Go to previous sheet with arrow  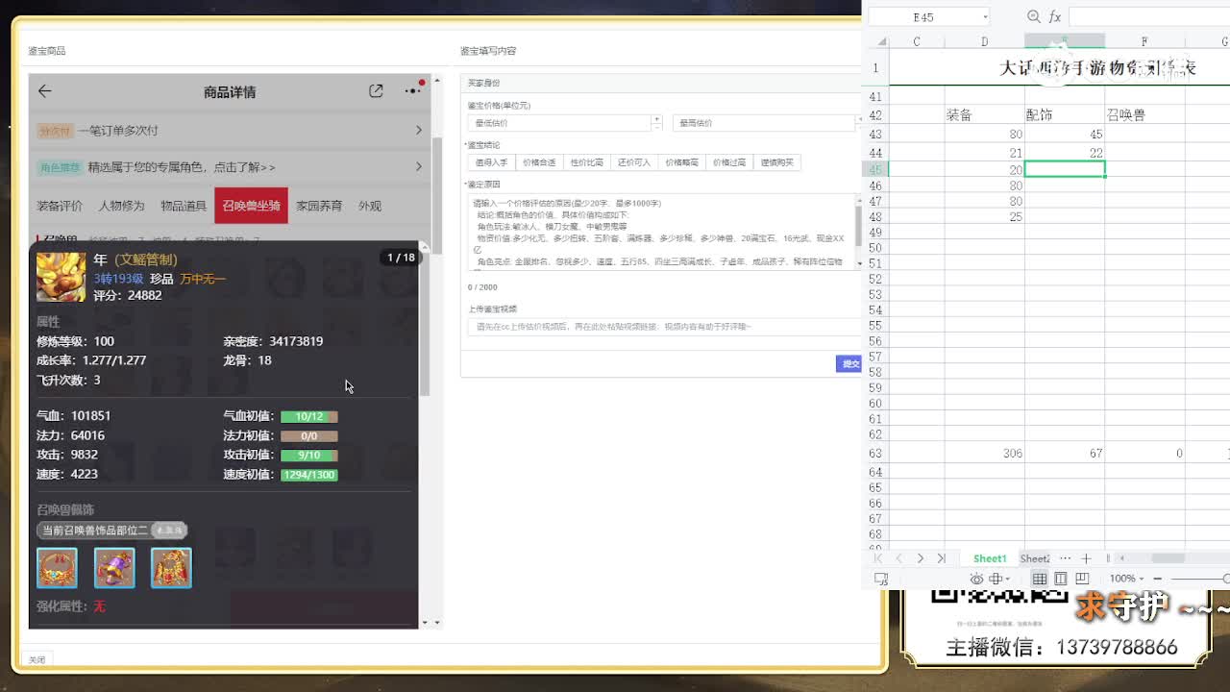pos(899,558)
